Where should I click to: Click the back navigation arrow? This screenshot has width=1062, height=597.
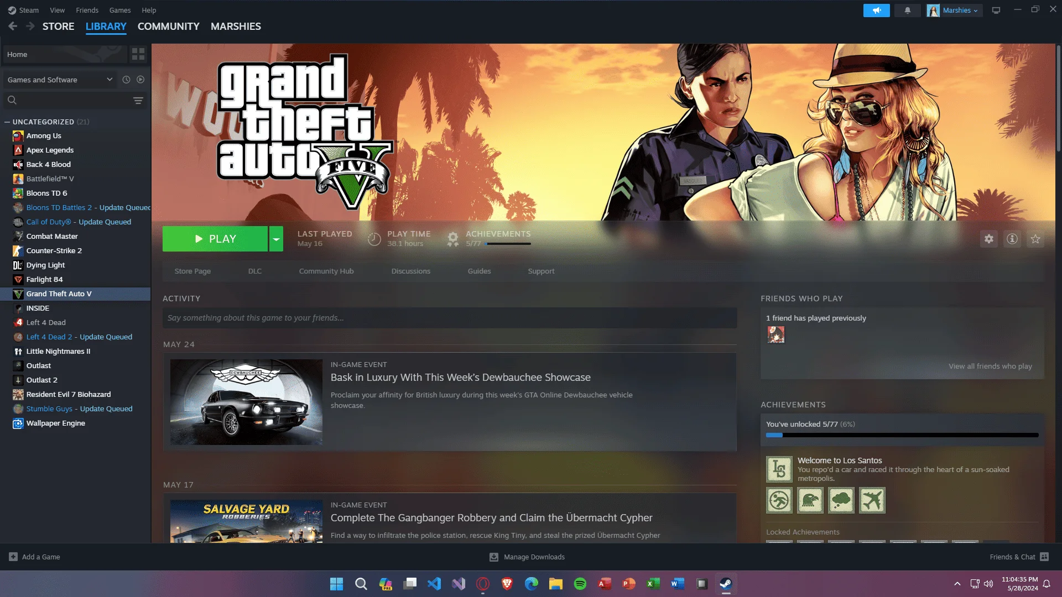point(13,26)
